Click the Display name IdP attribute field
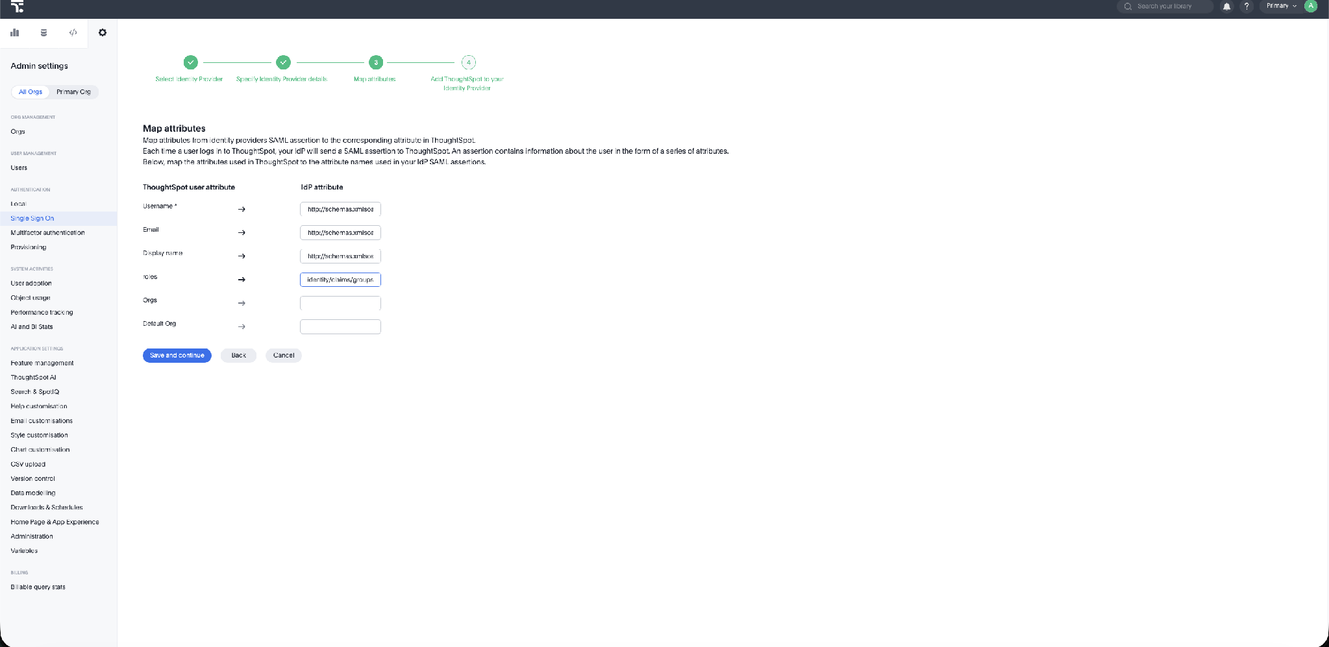The width and height of the screenshot is (1329, 647). [340, 256]
